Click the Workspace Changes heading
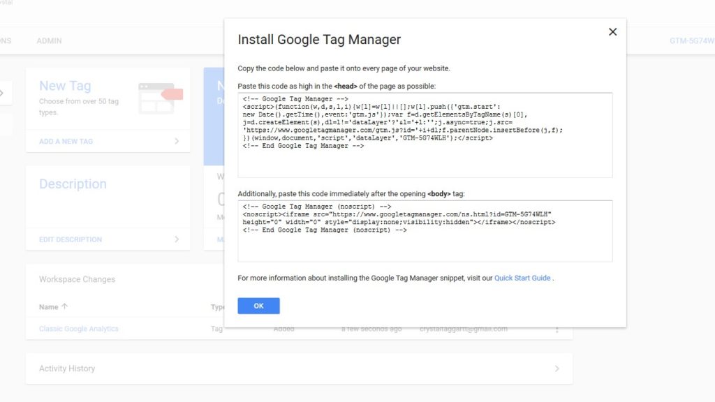The height and width of the screenshot is (402, 715). (77, 279)
